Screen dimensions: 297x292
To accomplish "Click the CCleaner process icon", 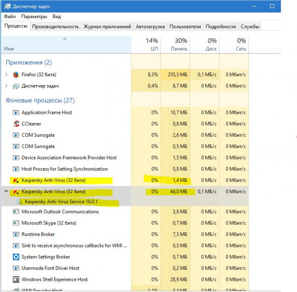I will [x=16, y=124].
